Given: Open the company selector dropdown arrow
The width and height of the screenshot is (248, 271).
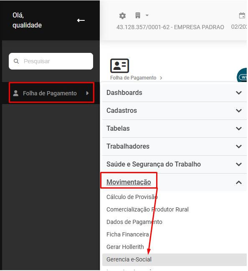Looking at the screenshot, I should (147, 15).
